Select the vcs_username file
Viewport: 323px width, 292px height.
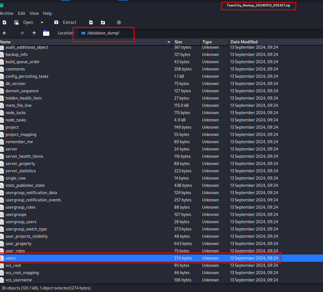tap(162, 280)
